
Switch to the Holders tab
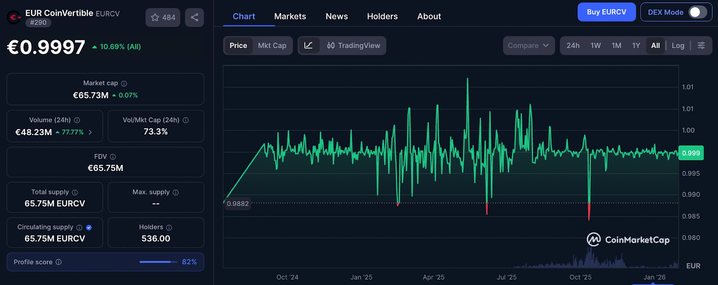point(382,16)
